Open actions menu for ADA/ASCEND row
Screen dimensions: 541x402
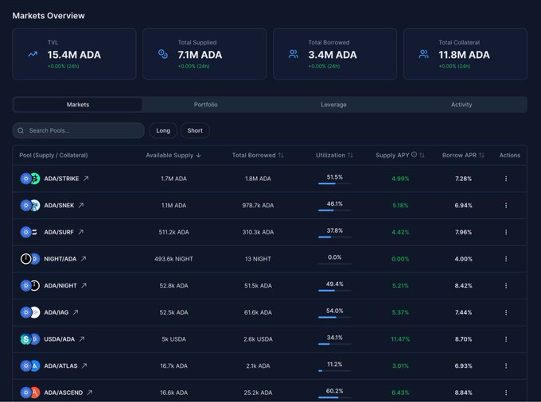click(506, 392)
